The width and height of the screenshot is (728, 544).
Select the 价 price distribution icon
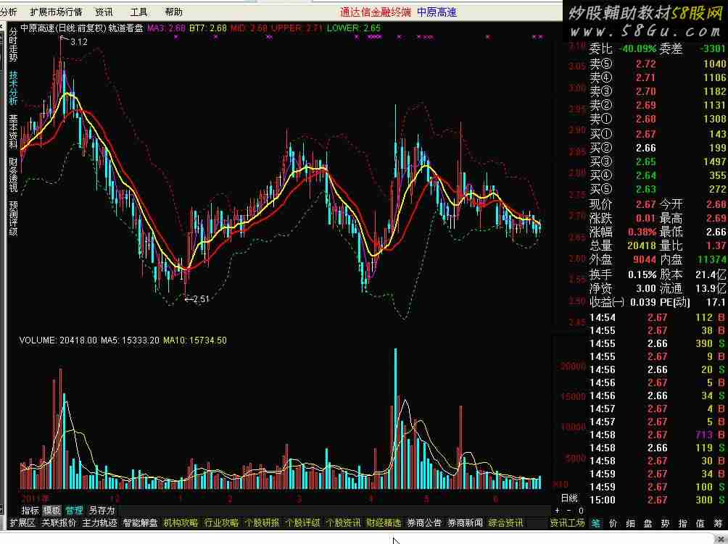click(613, 523)
